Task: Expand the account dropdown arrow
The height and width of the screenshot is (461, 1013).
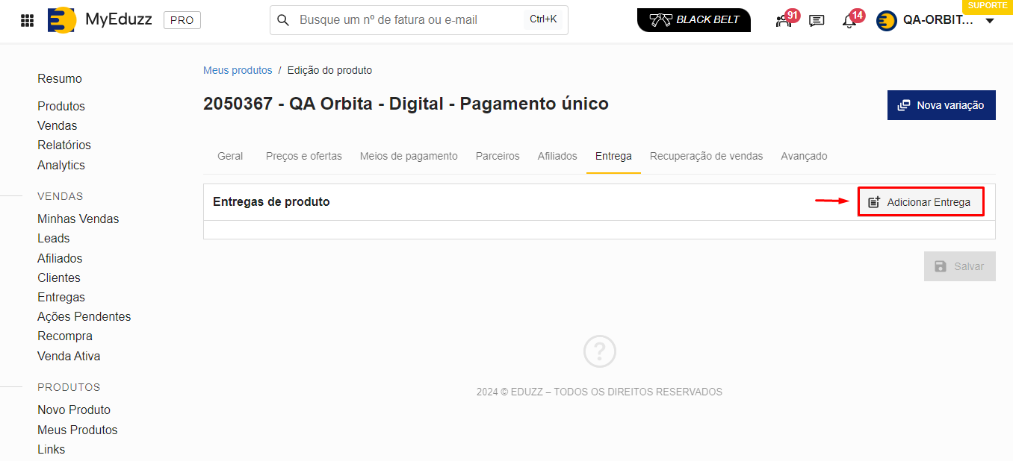Action: [990, 21]
